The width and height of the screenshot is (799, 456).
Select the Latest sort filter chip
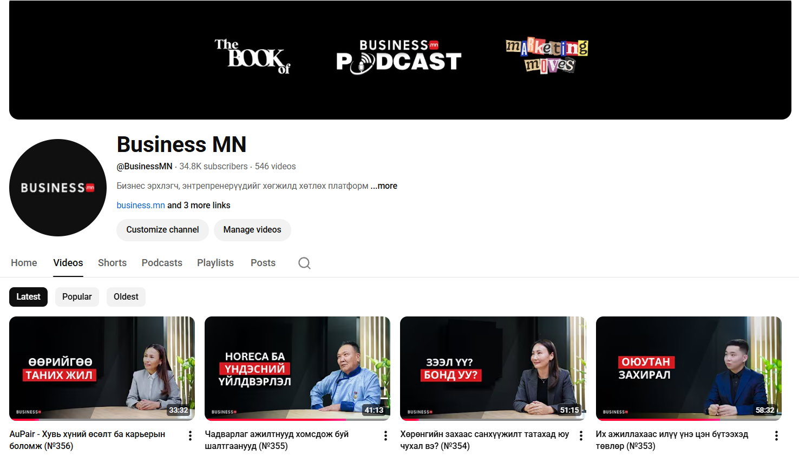[x=28, y=297]
